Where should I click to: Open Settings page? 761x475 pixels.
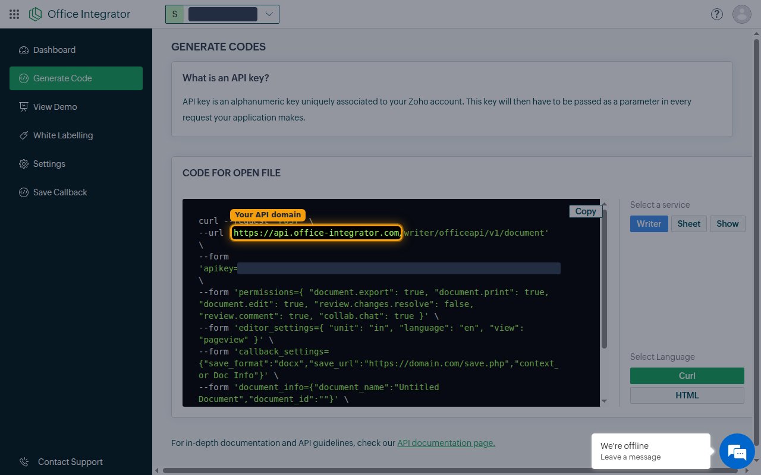[76, 164]
